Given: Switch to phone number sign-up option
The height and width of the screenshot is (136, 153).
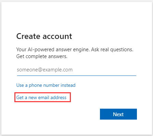Looking at the screenshot, I should tap(46, 85).
